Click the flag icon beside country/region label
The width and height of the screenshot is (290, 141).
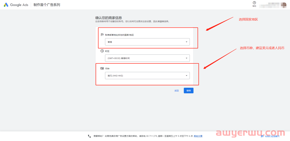(102, 35)
